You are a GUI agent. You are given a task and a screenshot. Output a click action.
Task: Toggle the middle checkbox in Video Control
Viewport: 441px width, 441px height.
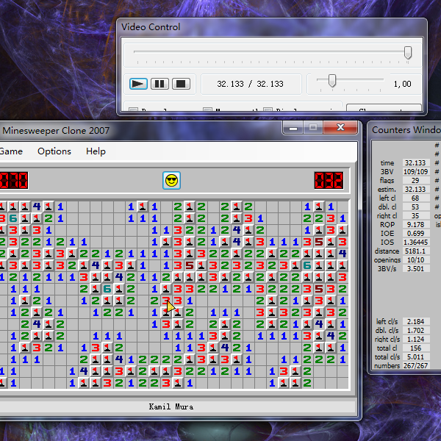point(208,111)
